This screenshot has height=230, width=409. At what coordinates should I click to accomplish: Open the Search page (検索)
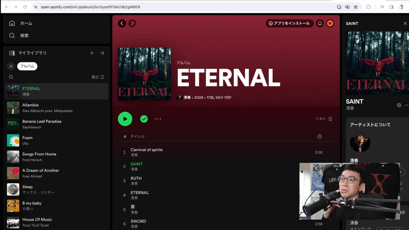coord(18,35)
